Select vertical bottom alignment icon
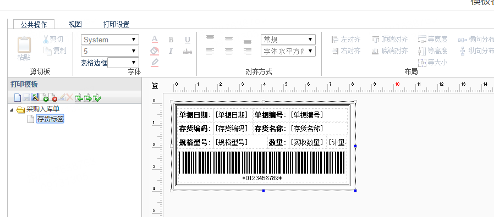Screen dimensions: 494x217 click(x=248, y=41)
